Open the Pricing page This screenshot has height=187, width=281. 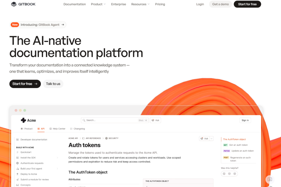[160, 4]
